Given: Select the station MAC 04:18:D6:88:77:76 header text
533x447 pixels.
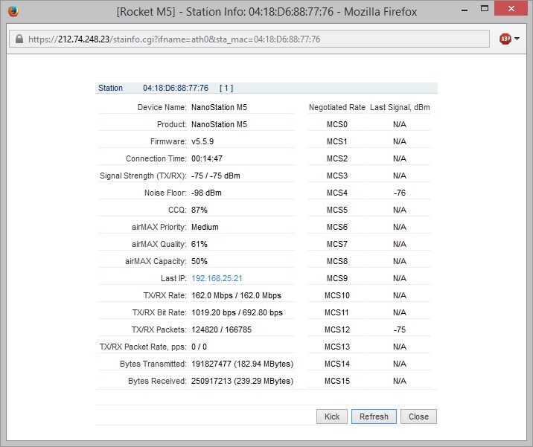Looking at the screenshot, I should (x=176, y=89).
